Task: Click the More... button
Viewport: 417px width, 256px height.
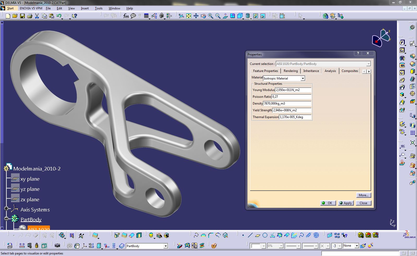Action: [x=363, y=195]
